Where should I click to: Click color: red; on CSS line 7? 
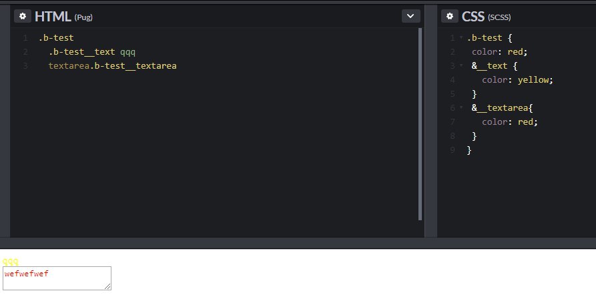pos(510,122)
